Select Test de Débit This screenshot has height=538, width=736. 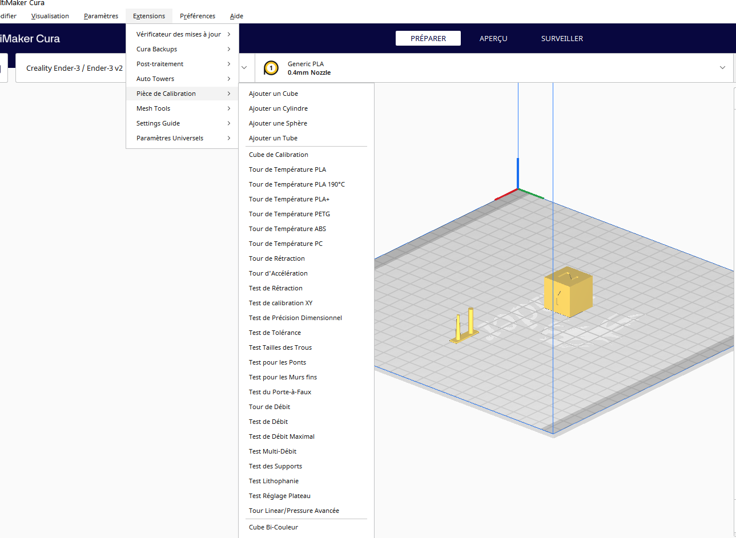306,422
